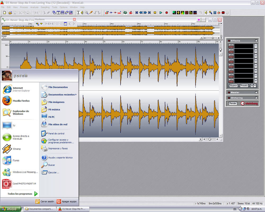Select the speaker Play tool in toolbar

(x=82, y=12)
